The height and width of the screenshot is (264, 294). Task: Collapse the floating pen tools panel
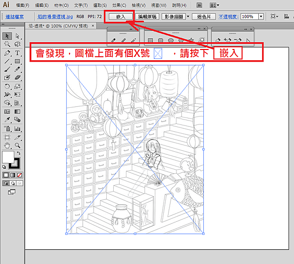(245, 29)
